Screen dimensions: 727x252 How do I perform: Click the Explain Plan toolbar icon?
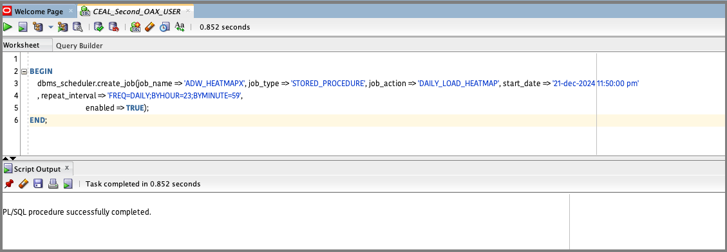(37, 27)
